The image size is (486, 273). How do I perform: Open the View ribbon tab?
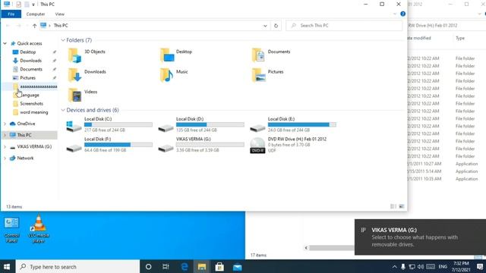coord(59,14)
